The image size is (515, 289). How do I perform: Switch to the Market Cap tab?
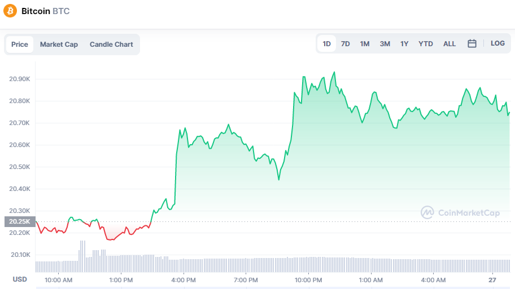pos(59,45)
